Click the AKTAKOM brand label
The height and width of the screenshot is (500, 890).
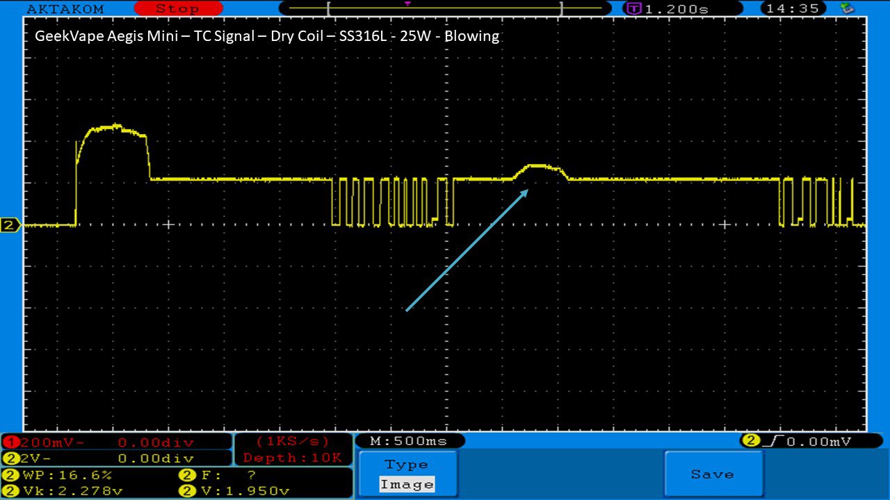point(65,9)
